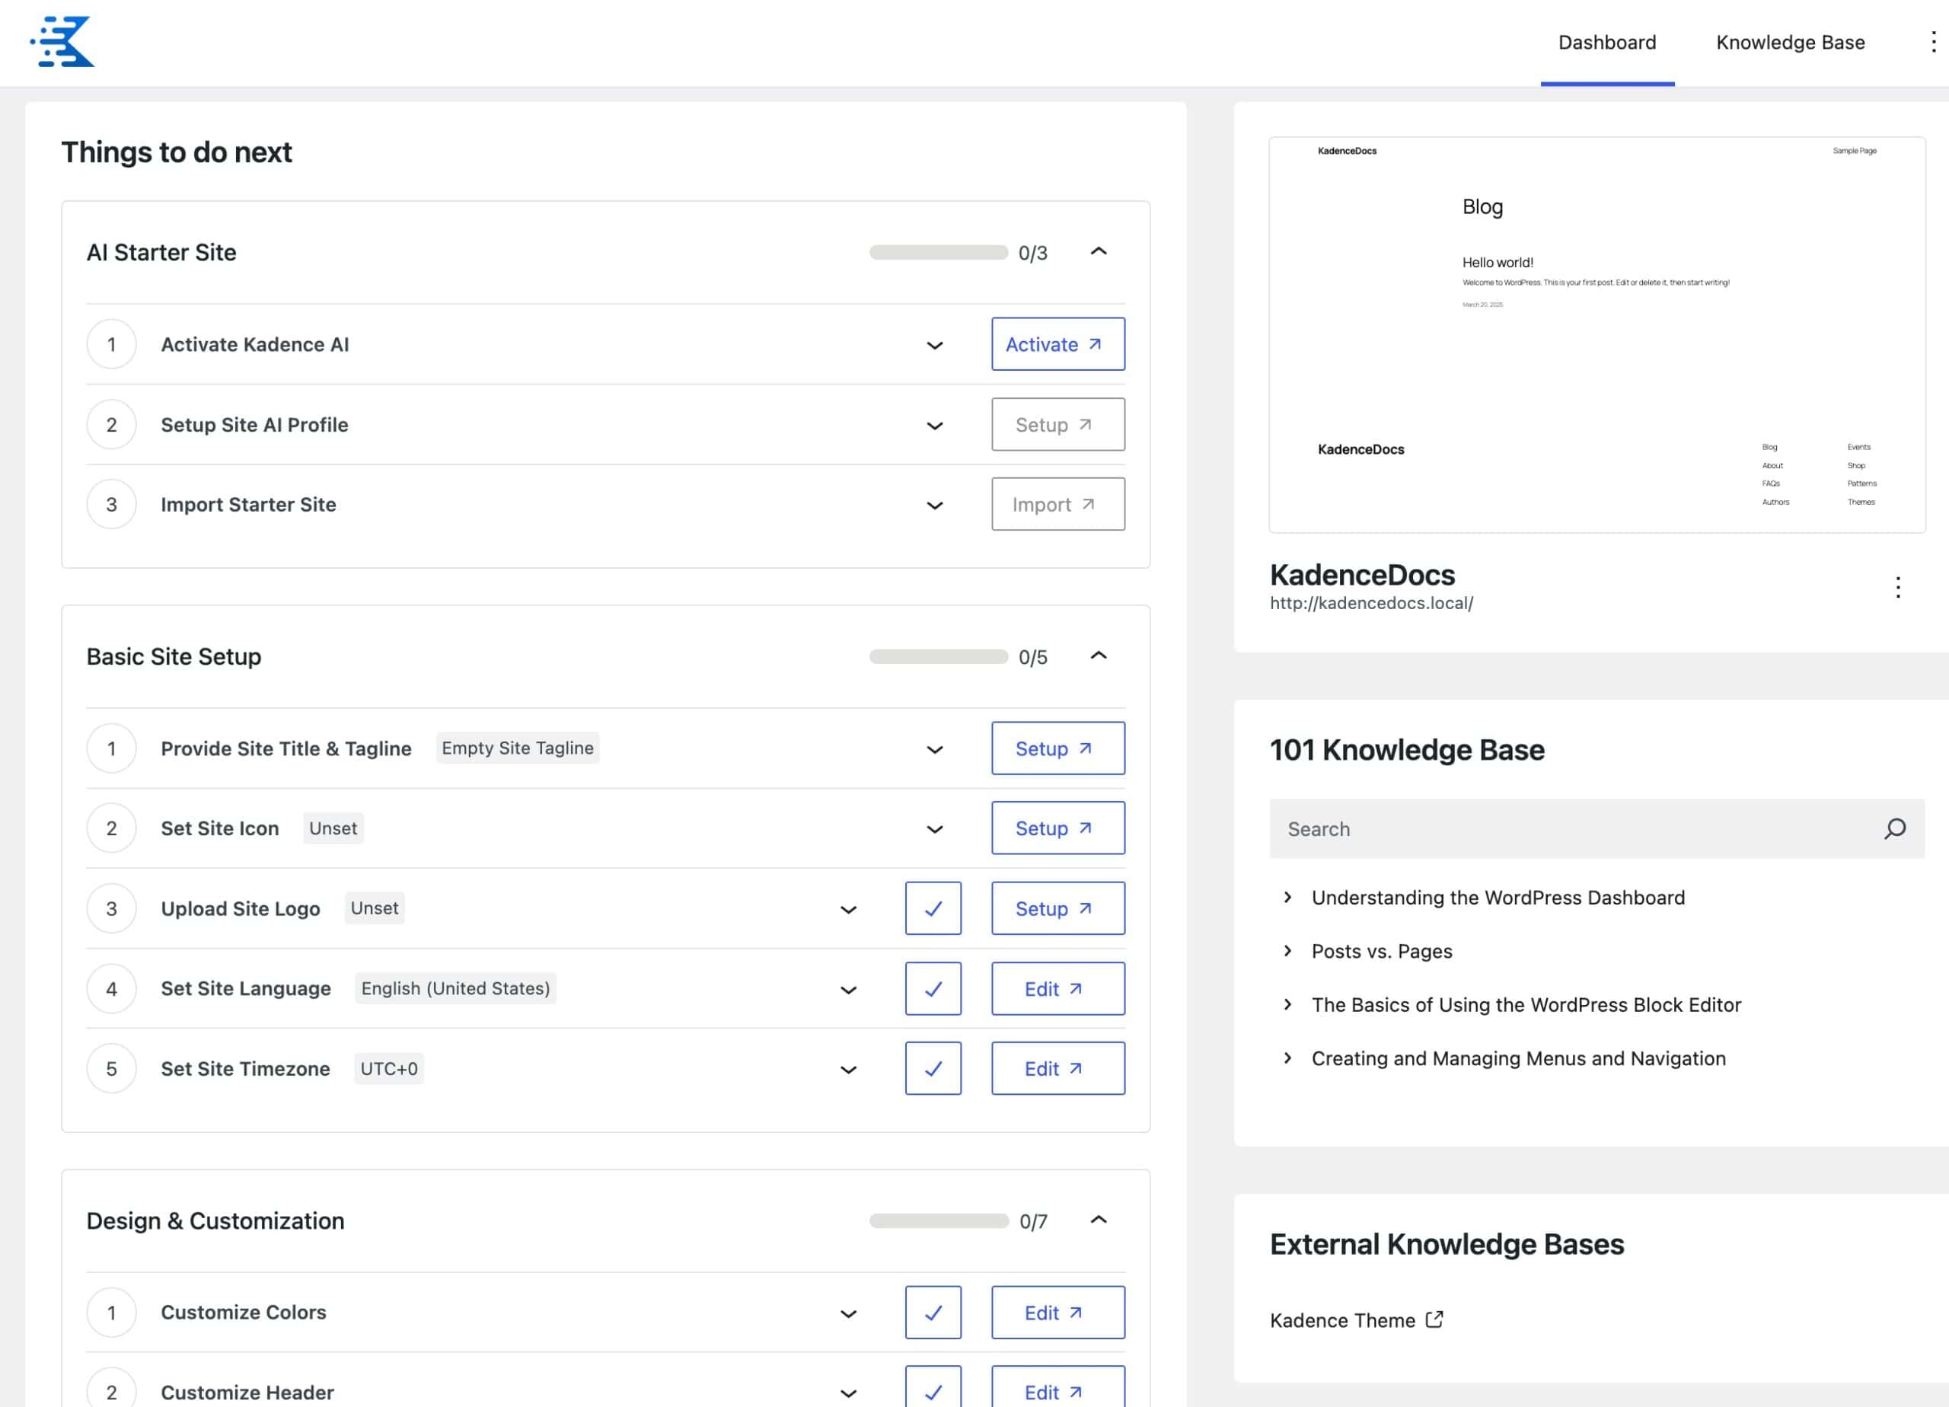Screen dimensions: 1949x1407
Task: Expand Activate Kadence AI details
Action: [x=935, y=346]
